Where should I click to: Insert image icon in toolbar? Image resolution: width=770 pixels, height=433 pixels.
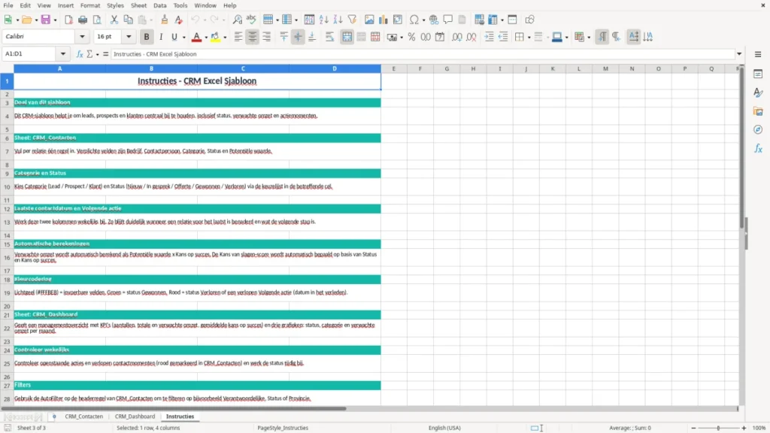pos(369,20)
